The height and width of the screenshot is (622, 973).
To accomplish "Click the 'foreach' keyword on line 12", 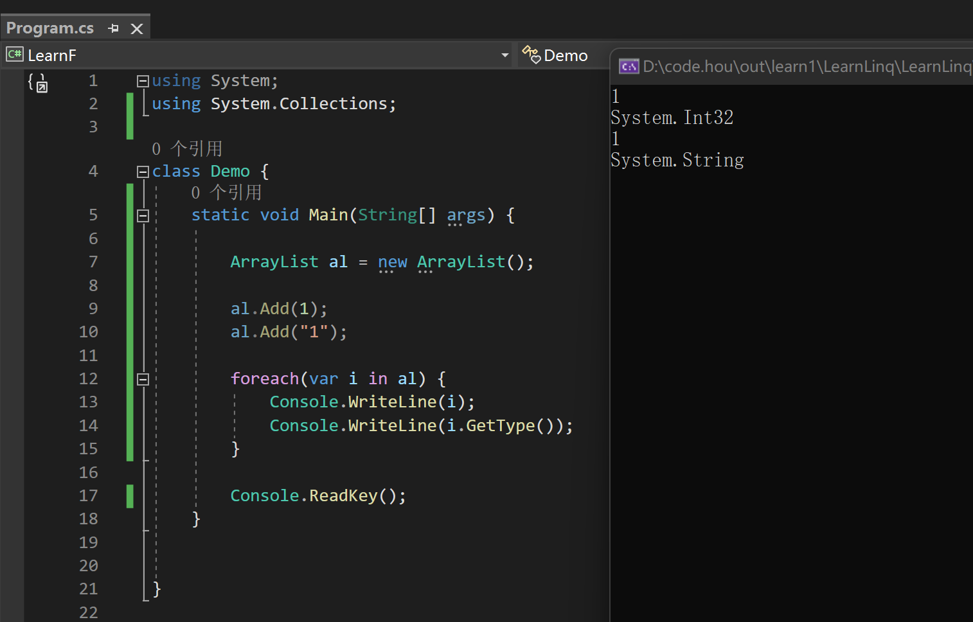I will (x=265, y=379).
